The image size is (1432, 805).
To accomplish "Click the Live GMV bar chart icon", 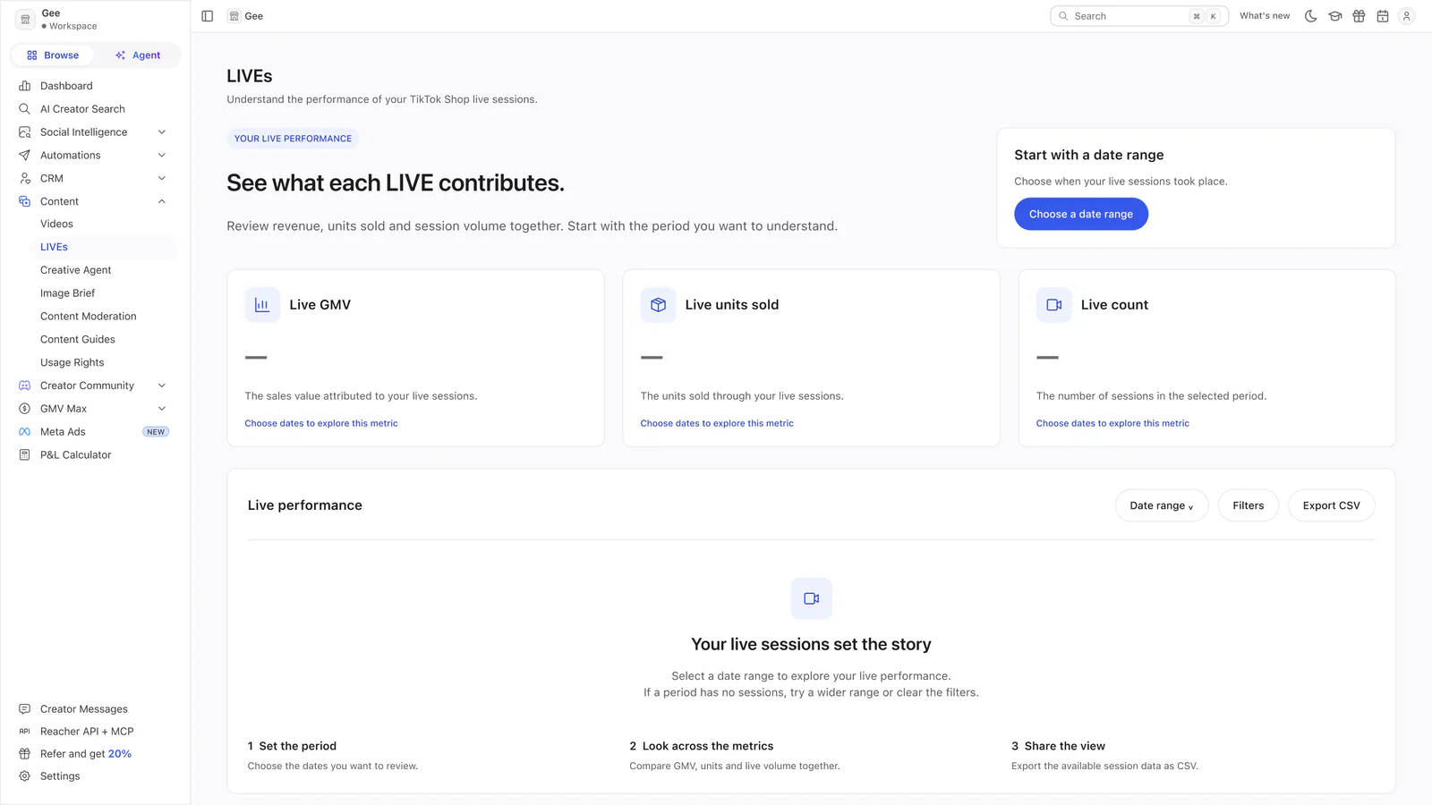I will 262,305.
